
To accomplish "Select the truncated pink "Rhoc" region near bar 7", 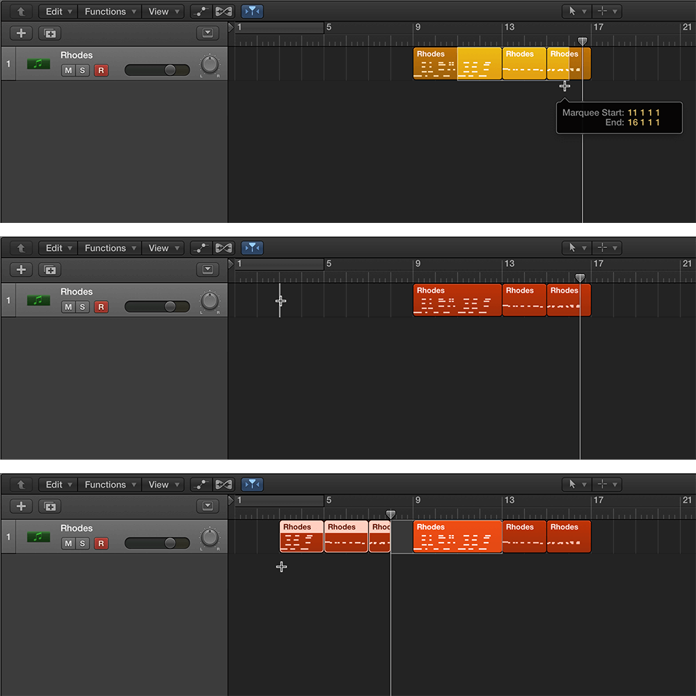I will pos(379,536).
